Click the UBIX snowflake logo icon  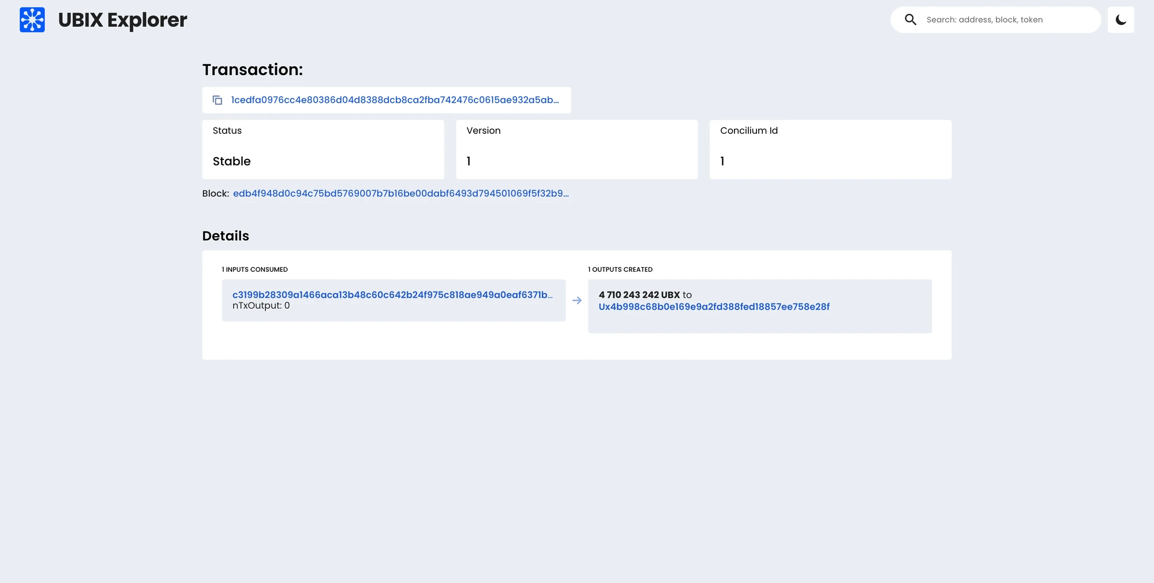click(32, 20)
